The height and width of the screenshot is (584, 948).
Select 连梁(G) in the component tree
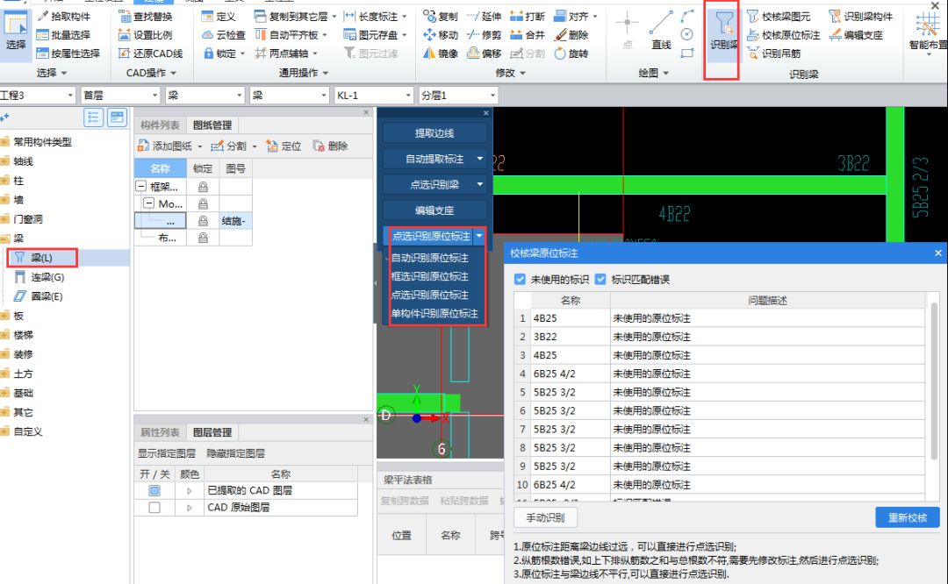(x=47, y=277)
